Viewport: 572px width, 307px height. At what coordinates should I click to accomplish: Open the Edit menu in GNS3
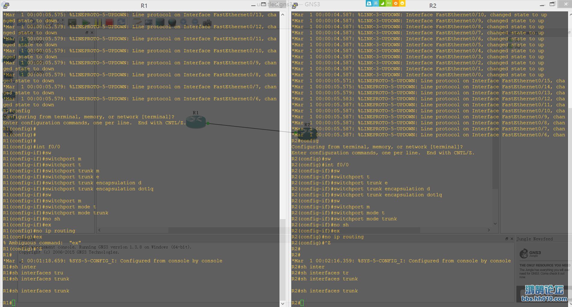[x=19, y=12]
